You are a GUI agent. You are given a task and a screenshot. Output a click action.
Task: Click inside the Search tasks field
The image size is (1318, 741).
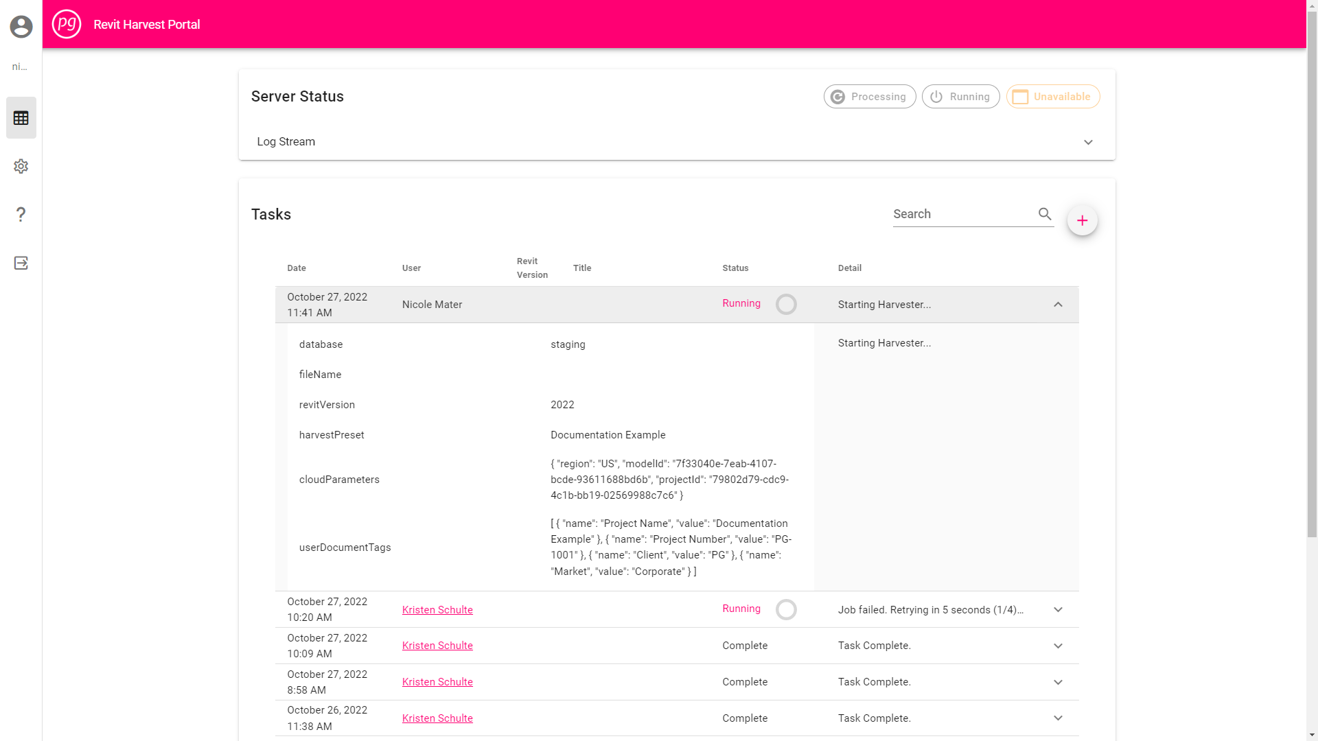pos(961,213)
